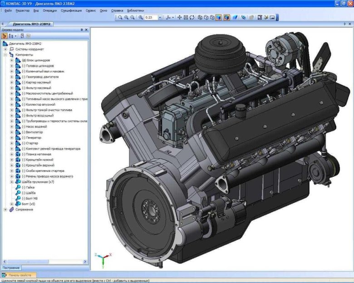Collapse the Компоненты tree node

(x=5, y=54)
